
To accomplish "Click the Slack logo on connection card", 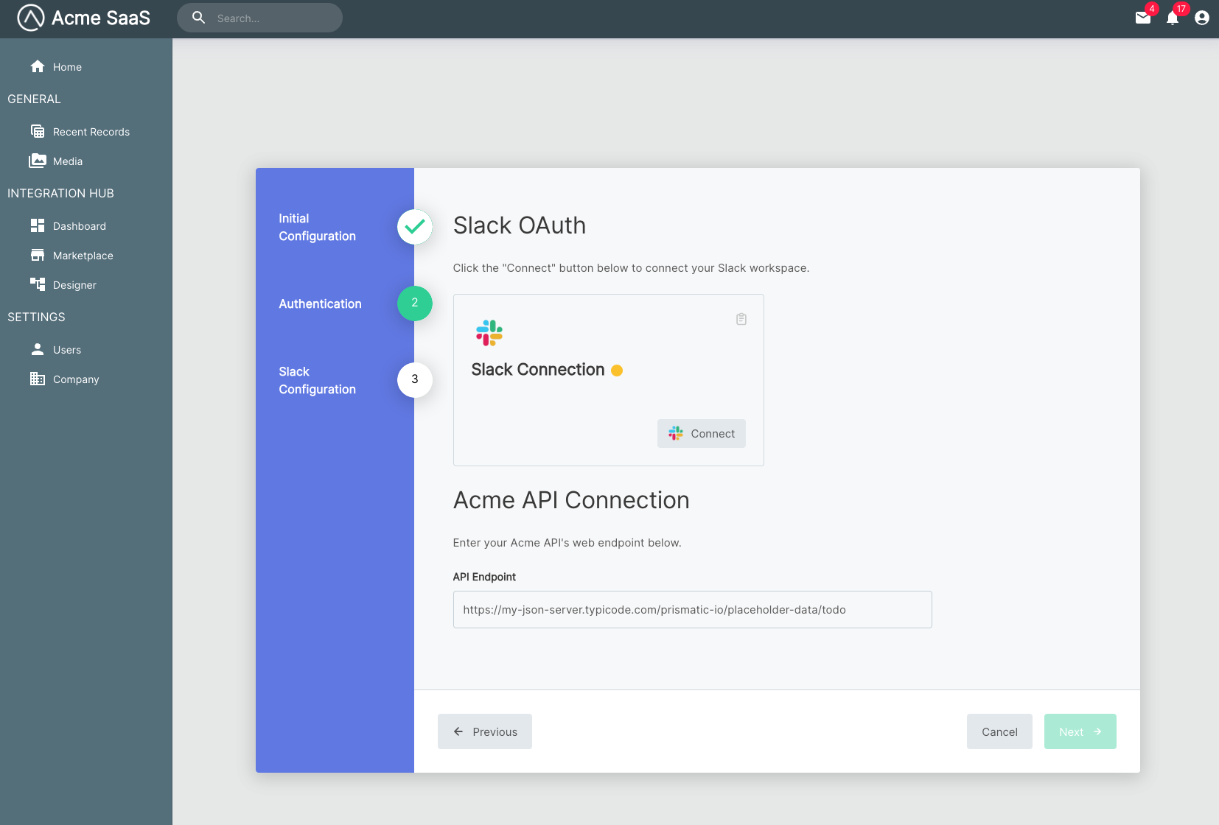I will click(489, 333).
